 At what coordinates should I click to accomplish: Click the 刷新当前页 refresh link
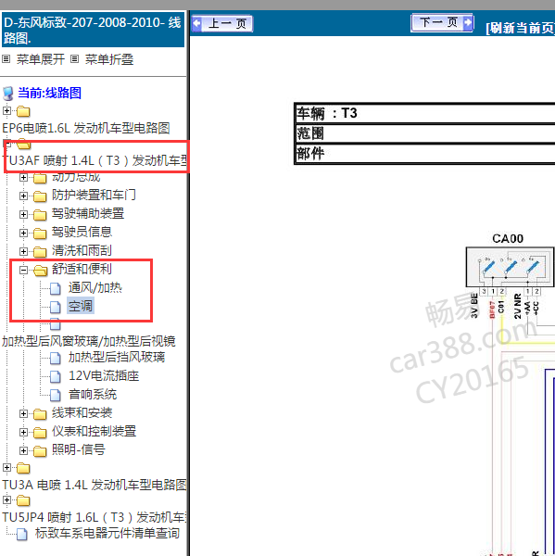click(520, 28)
